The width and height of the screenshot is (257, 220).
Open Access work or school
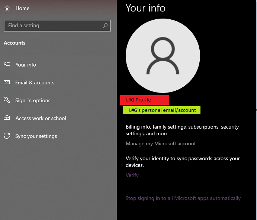click(x=41, y=118)
